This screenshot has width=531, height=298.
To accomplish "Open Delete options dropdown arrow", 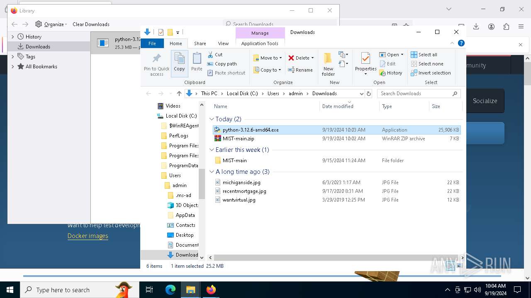I will click(312, 58).
